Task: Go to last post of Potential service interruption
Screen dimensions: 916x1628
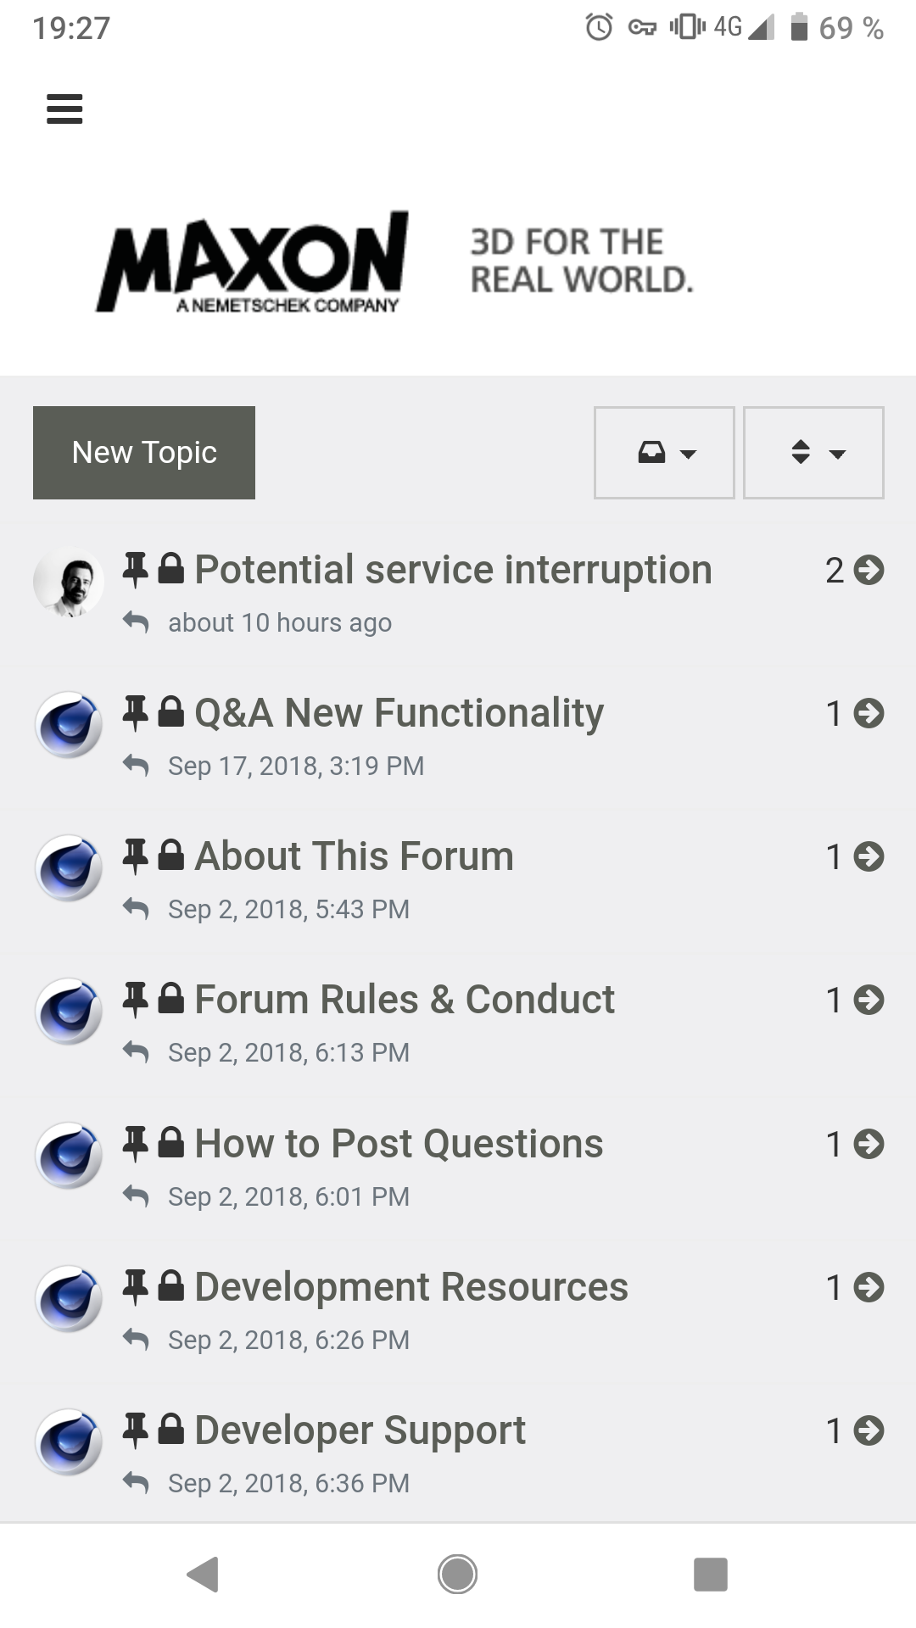Action: (869, 570)
